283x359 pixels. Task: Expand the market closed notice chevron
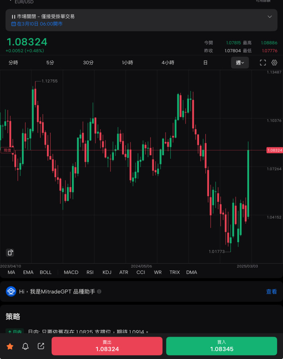(269, 17)
